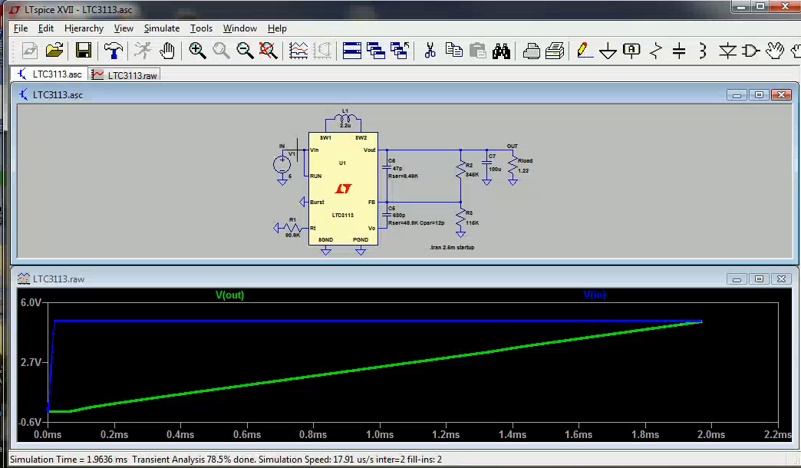Screen dimensions: 801x468
Task: Click the '845K' value of R2
Action: (x=473, y=175)
